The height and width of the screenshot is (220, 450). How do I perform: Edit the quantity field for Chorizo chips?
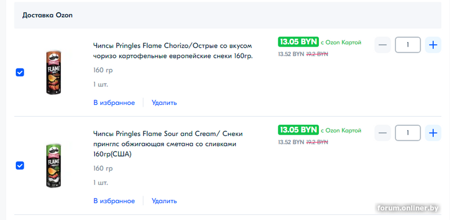click(408, 45)
